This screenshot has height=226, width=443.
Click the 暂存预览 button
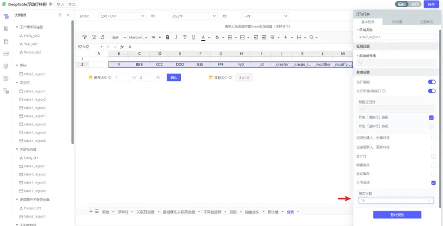(x=397, y=214)
